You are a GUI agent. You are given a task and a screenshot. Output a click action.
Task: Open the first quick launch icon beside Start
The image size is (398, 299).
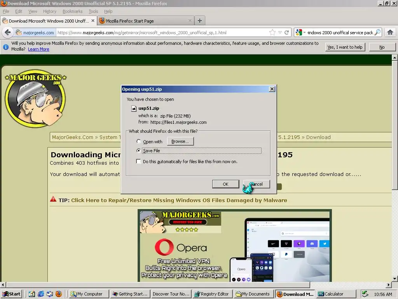click(x=32, y=294)
